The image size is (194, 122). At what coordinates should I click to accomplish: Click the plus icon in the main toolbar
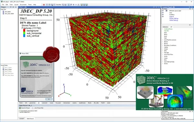73,5
